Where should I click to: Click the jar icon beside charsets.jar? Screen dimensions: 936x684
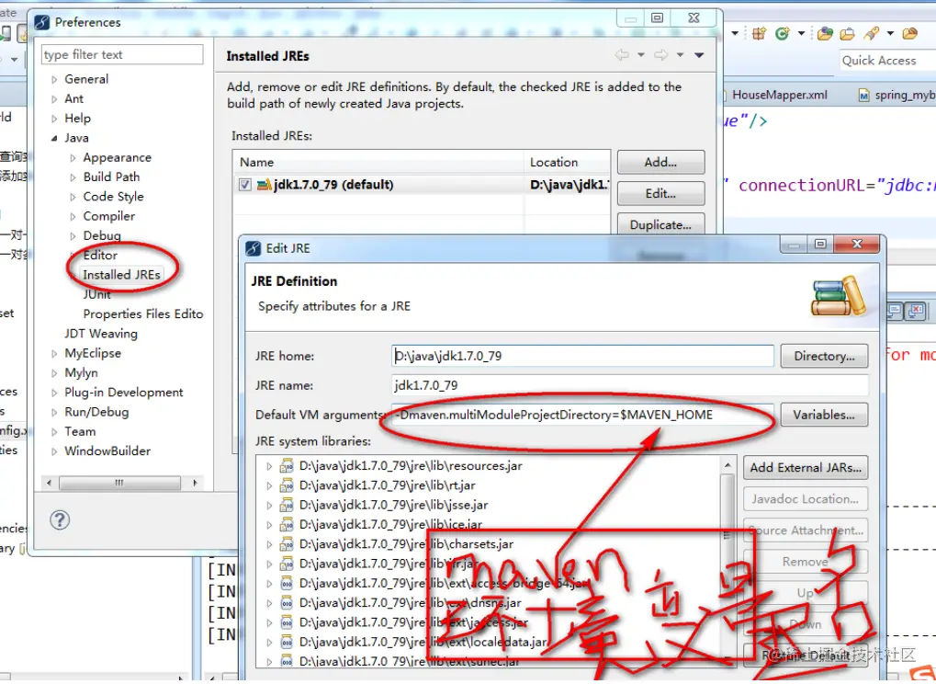pos(287,544)
